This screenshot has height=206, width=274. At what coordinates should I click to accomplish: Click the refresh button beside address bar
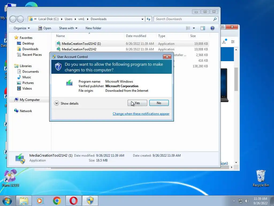click(148, 19)
